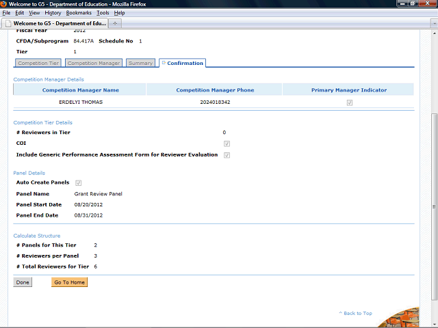Select the Confirmation tab
Image resolution: width=438 pixels, height=328 pixels.
[x=183, y=63]
